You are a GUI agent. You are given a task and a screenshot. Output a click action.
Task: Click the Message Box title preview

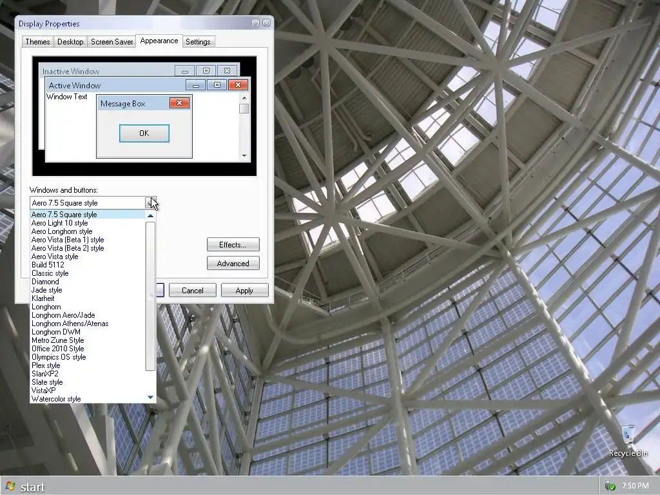tap(144, 103)
